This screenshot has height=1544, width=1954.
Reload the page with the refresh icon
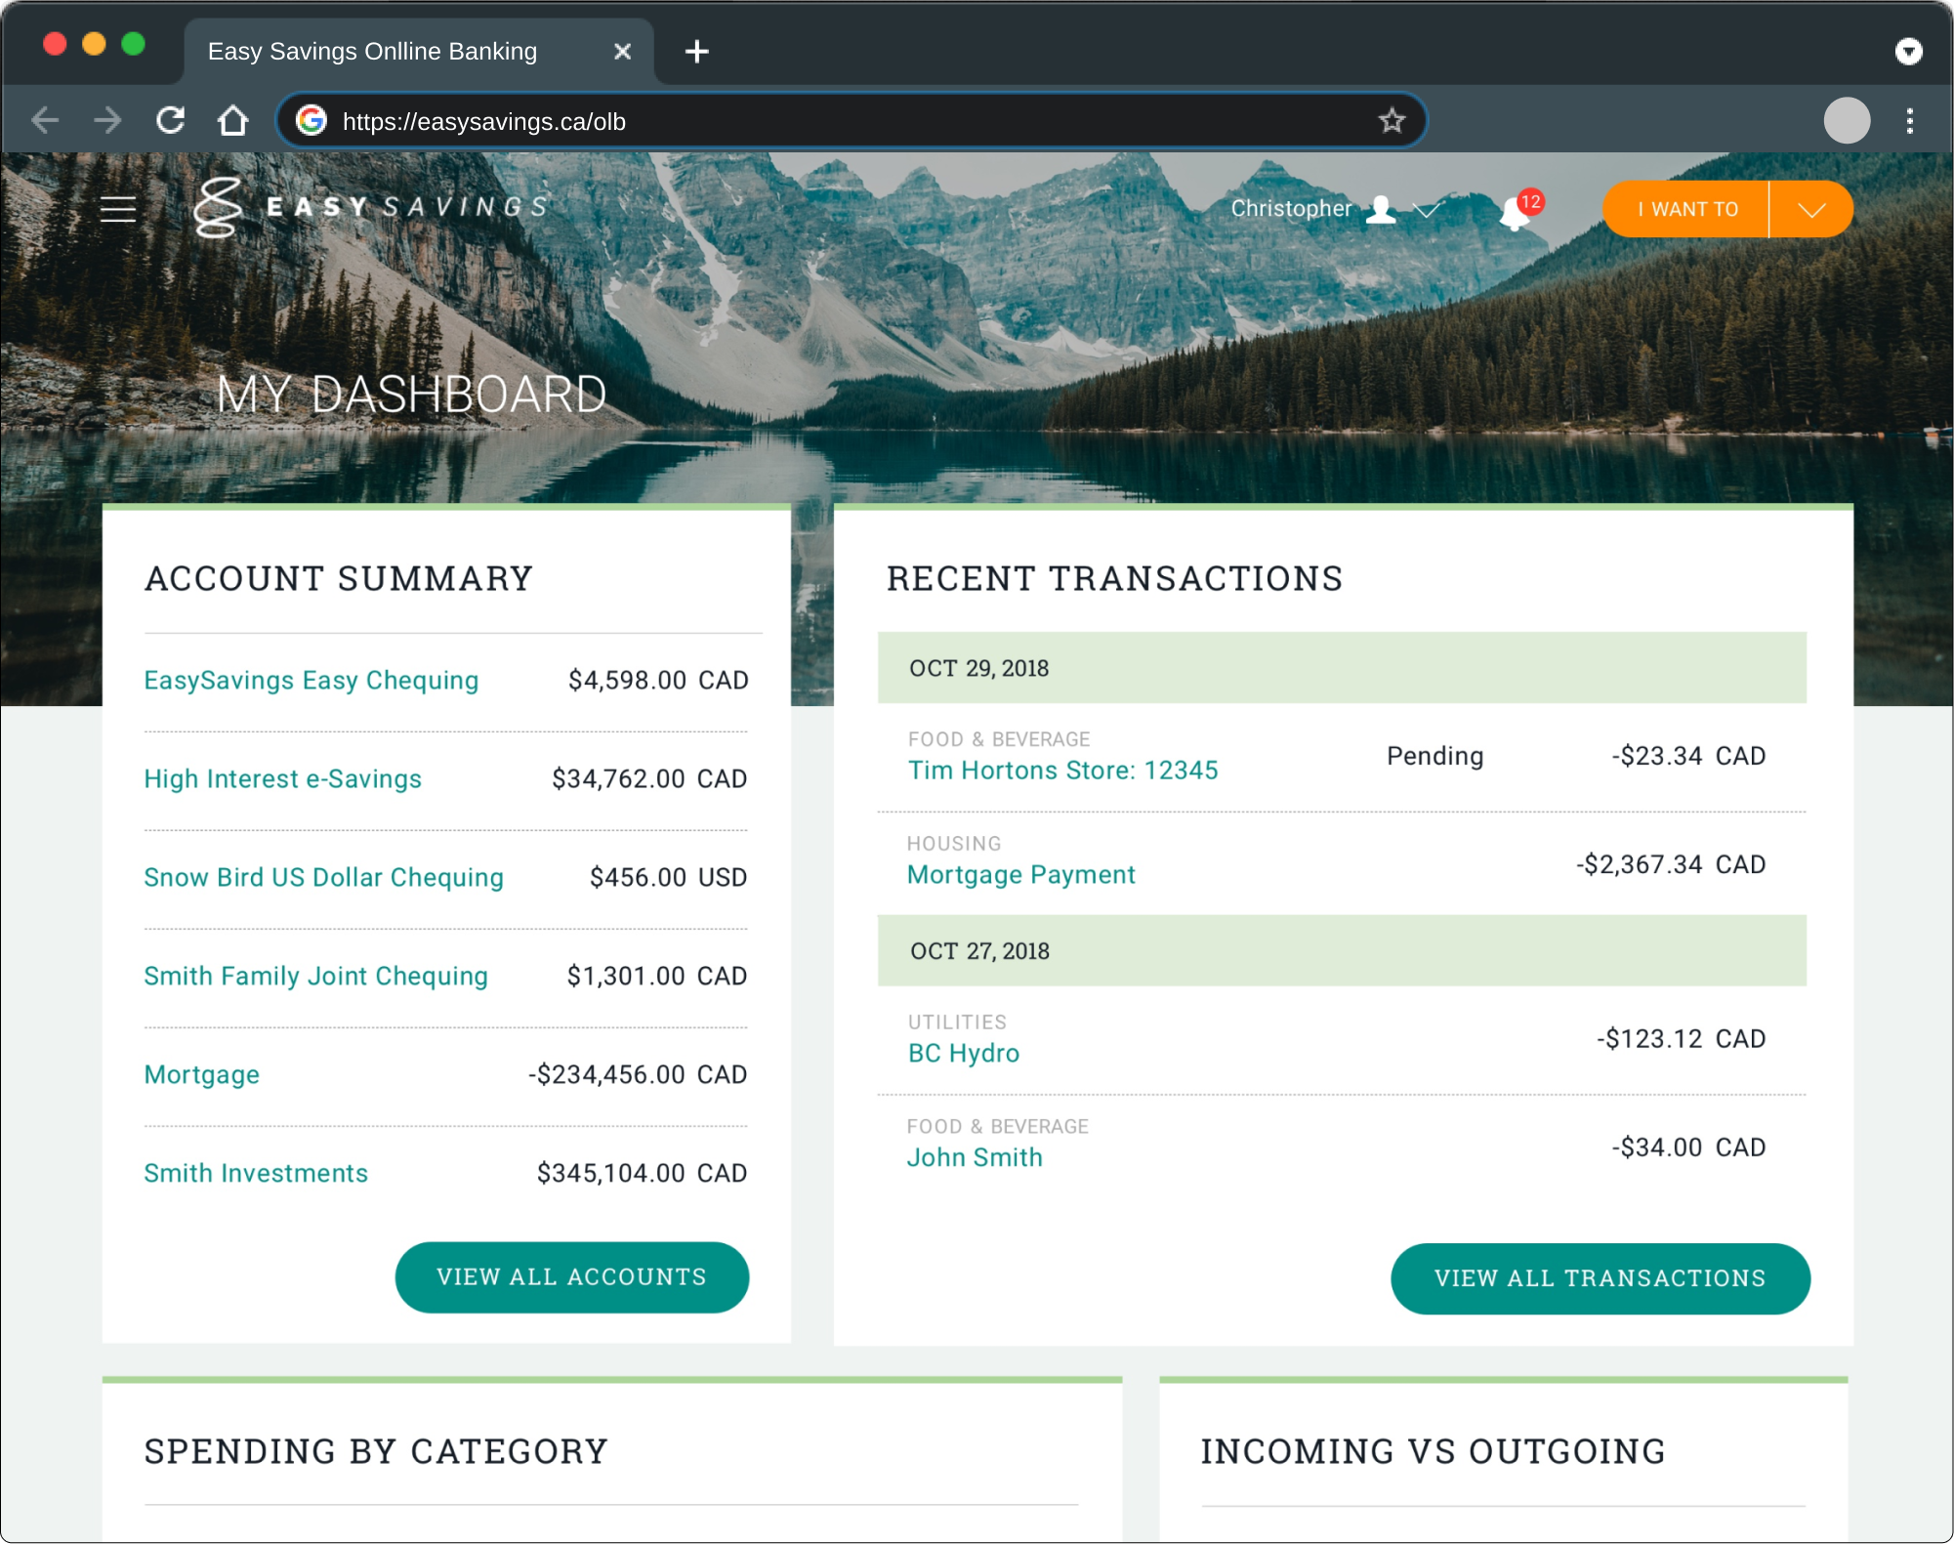coord(171,119)
